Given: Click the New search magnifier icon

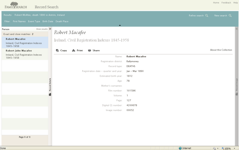Looking at the screenshot, I should pyautogui.click(x=230, y=16).
